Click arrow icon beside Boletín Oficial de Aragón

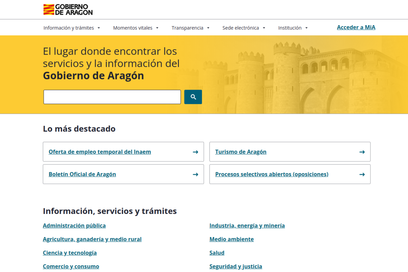click(195, 174)
